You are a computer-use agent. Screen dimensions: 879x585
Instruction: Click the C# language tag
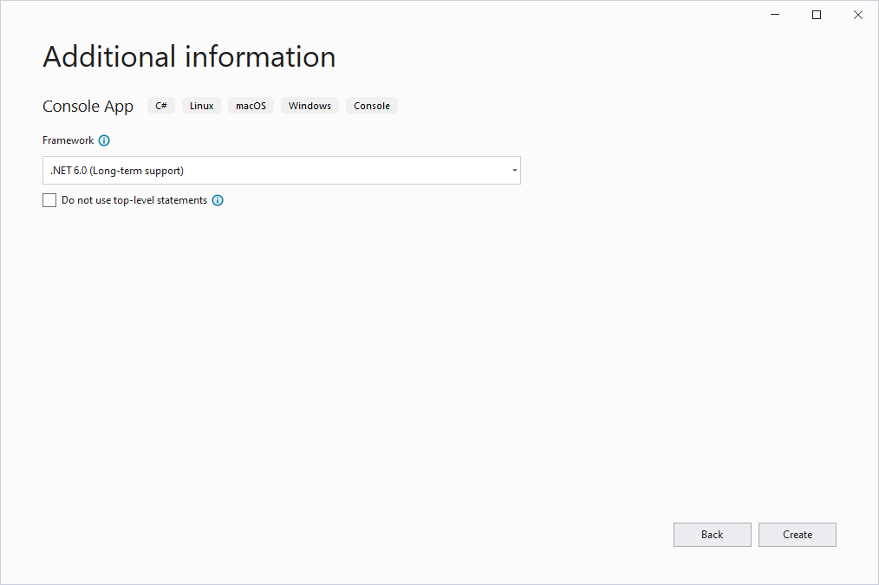pyautogui.click(x=161, y=106)
